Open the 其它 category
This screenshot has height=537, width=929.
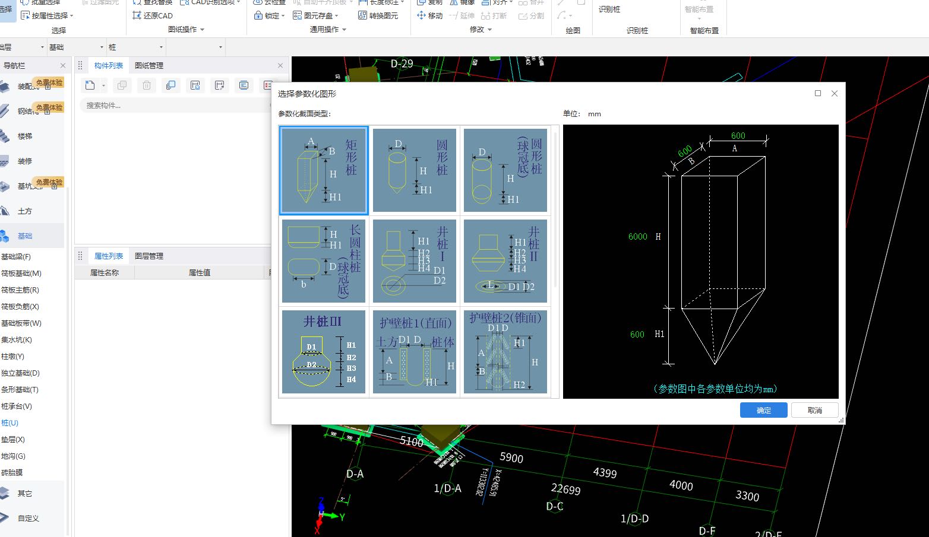[32, 493]
